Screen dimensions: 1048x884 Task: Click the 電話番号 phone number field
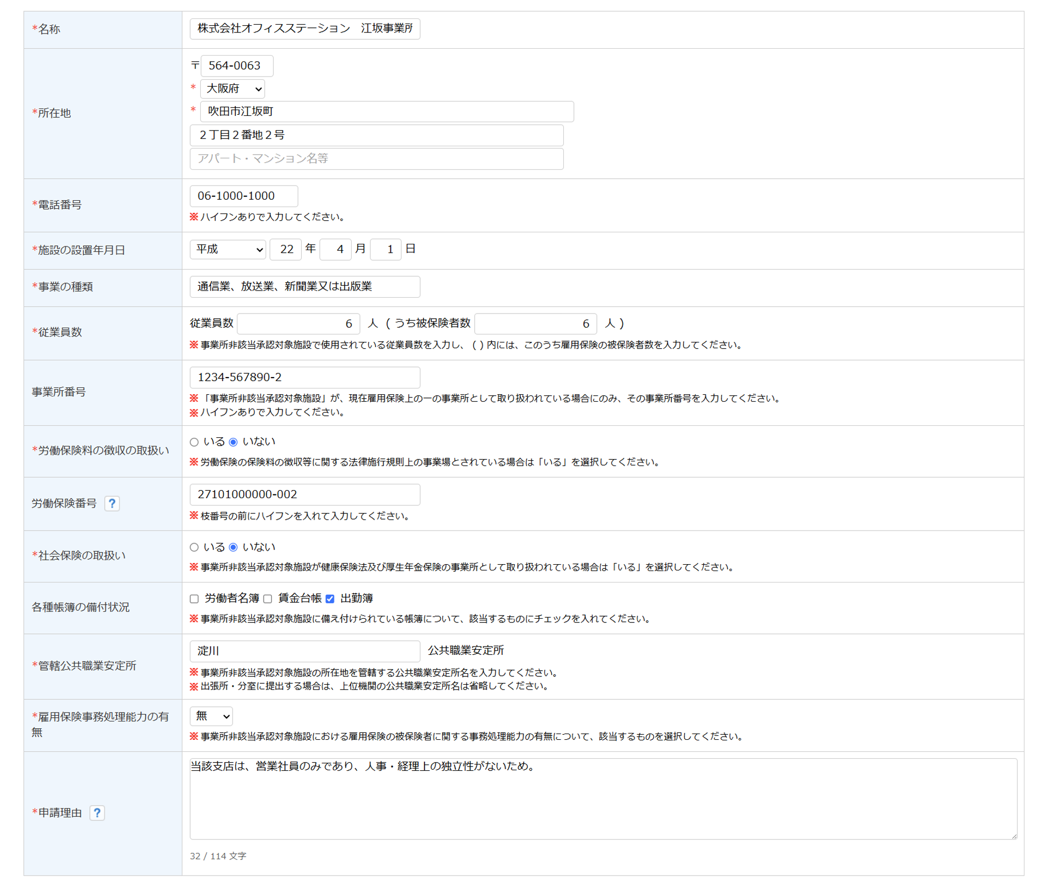coord(244,196)
